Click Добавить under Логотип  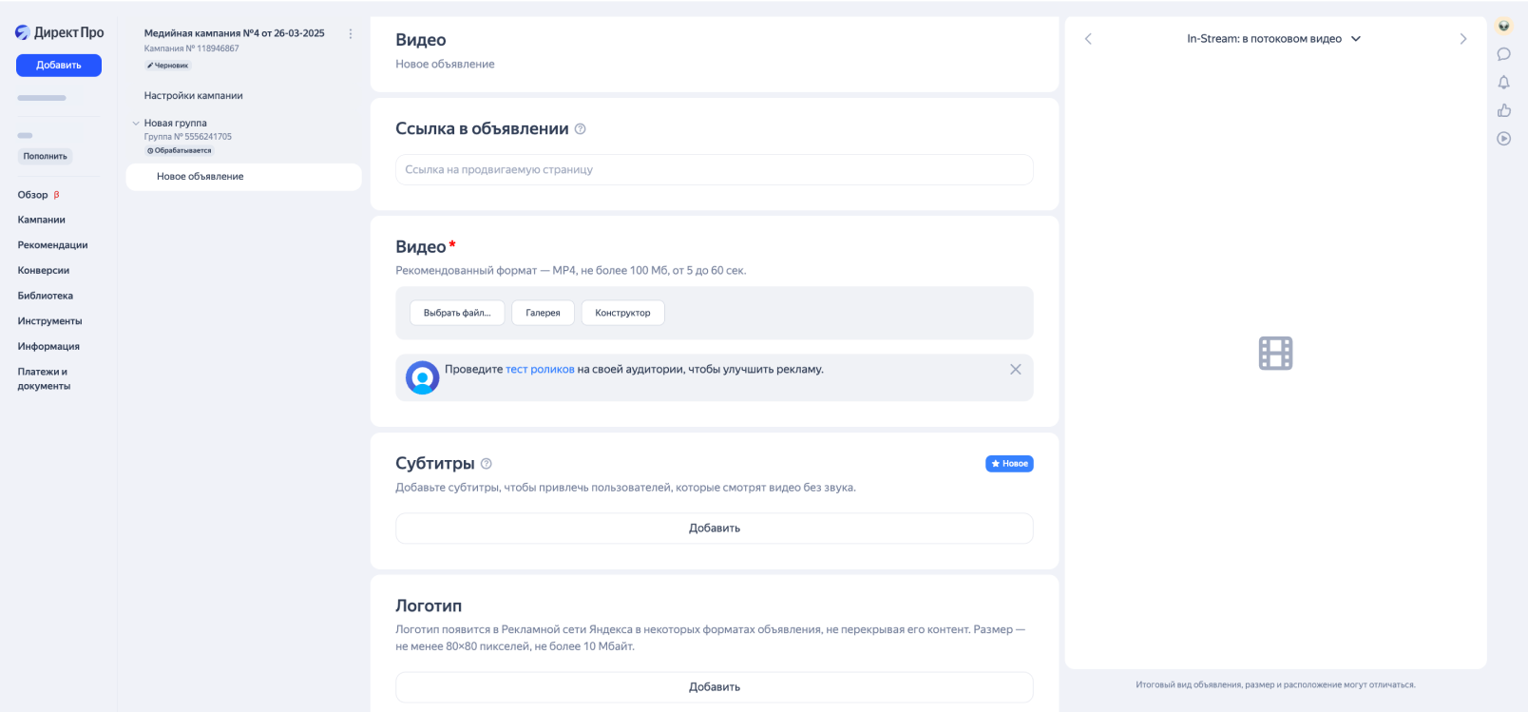tap(715, 687)
